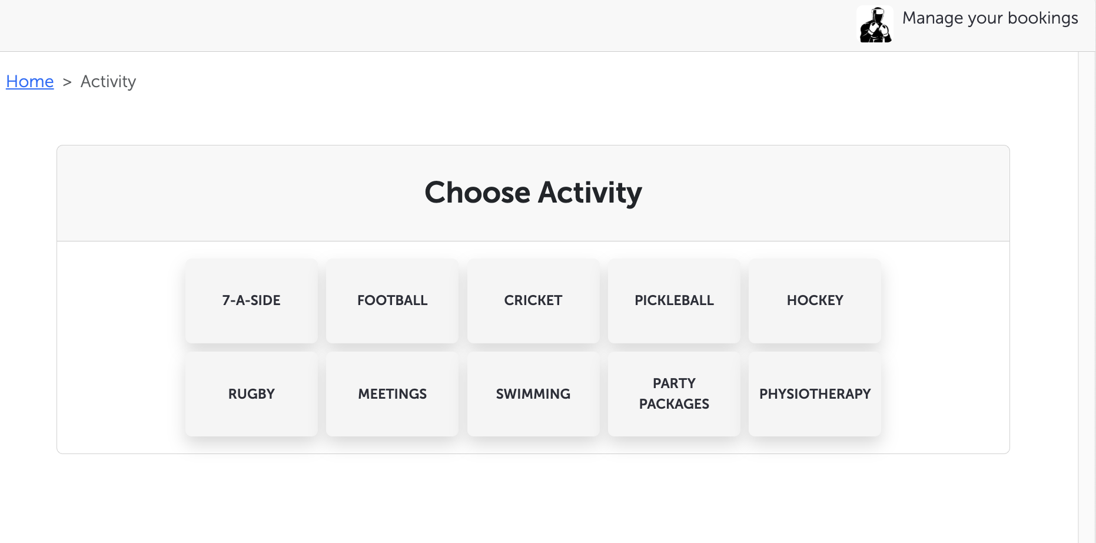Click the word 'PACKAGES' on the party tile
Screen dimensions: 1096x543
(x=674, y=404)
